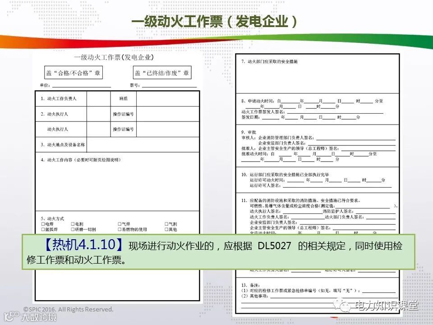Select the label 3. 动火地点及设备名称
Image resolution: width=433 pixels, height=325 pixels.
point(63,144)
